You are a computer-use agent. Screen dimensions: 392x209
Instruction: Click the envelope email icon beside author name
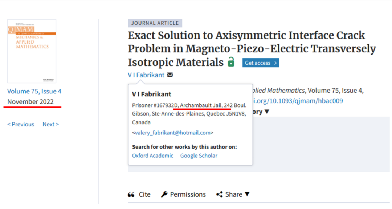click(x=170, y=75)
